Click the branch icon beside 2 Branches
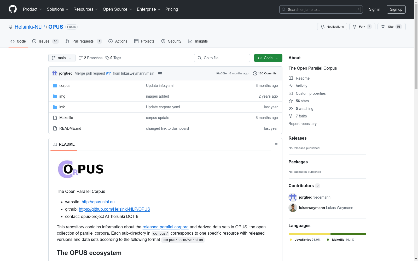This screenshot has height=261, width=418. pos(81,58)
